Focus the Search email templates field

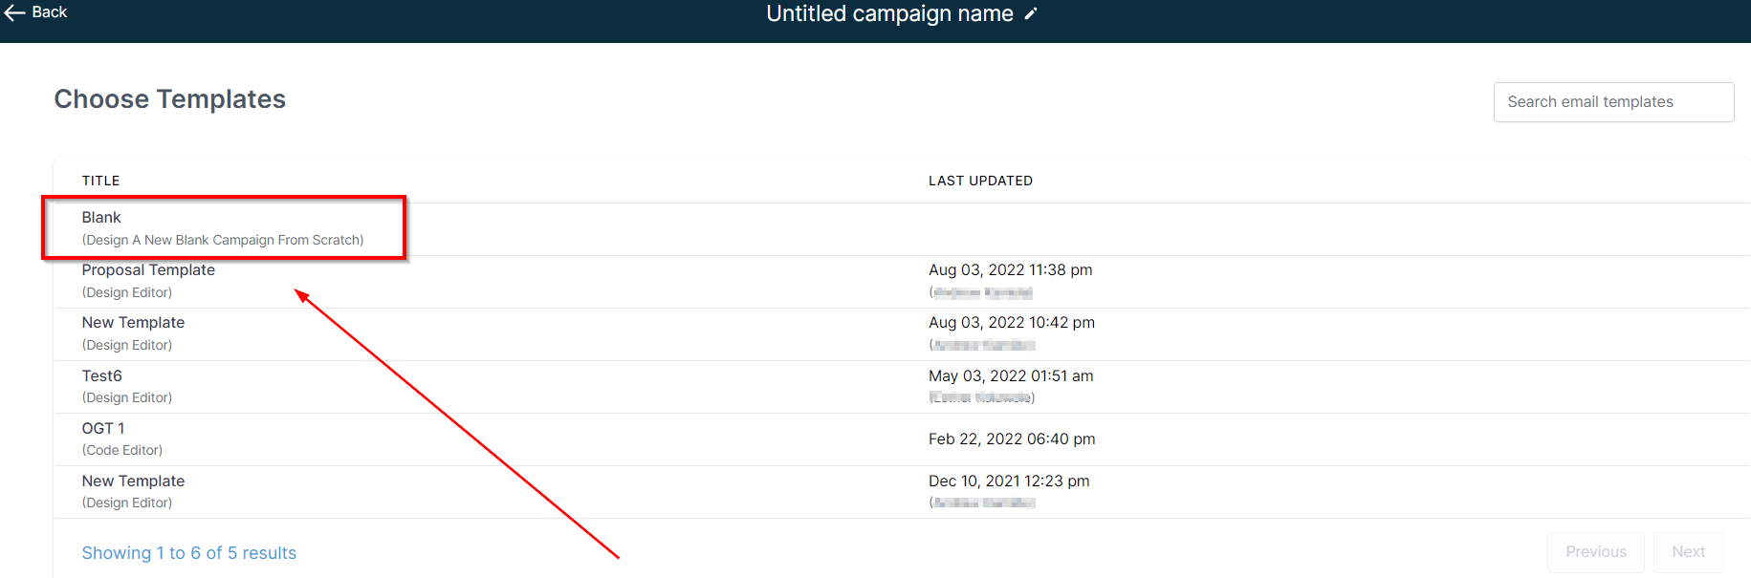[1613, 102]
